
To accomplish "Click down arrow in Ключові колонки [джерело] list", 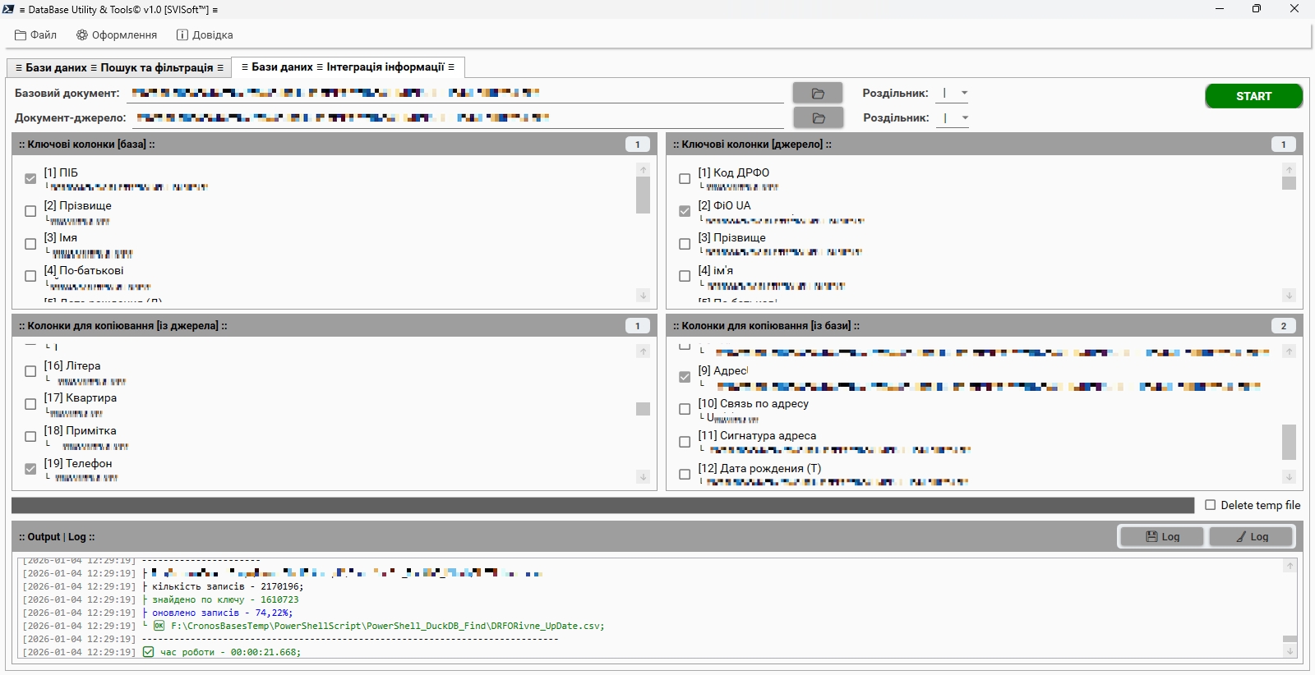I will [x=1289, y=295].
